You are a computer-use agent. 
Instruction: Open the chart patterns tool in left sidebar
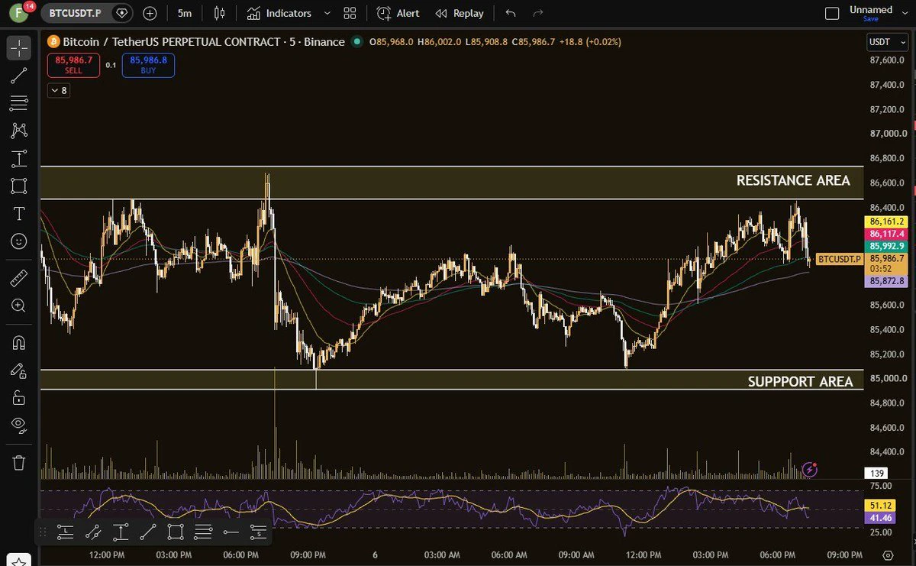pyautogui.click(x=19, y=131)
